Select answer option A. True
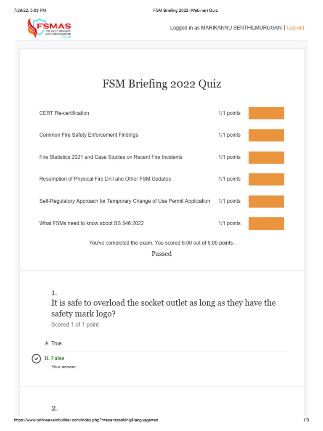The height and width of the screenshot is (431, 323). (x=53, y=343)
